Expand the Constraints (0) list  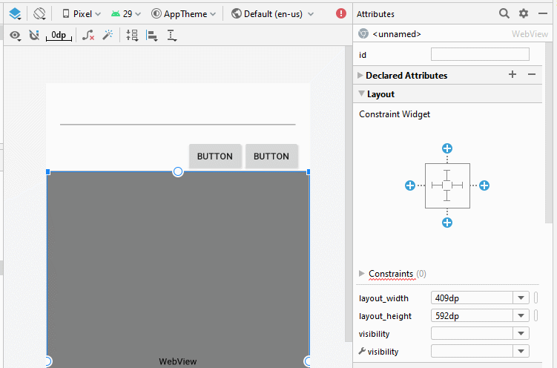click(x=362, y=274)
